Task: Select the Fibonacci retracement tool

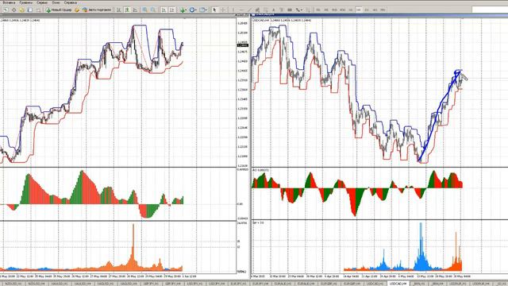Action: [x=266, y=10]
